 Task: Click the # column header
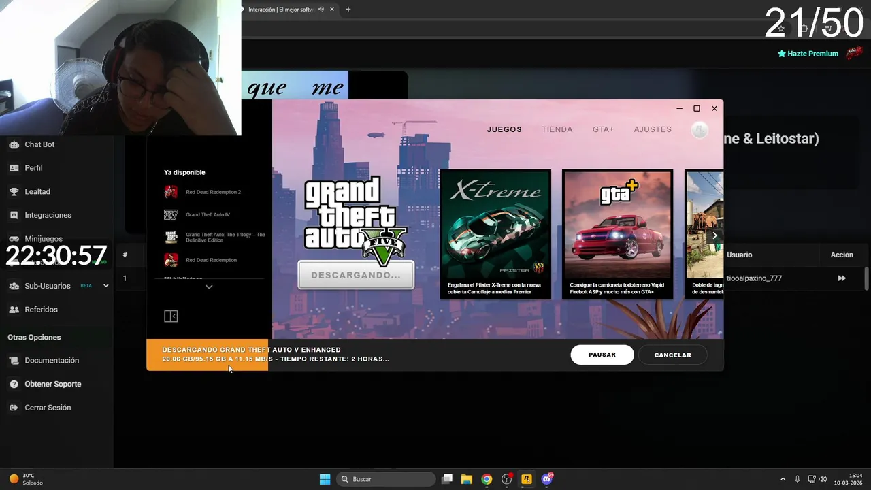(125, 255)
